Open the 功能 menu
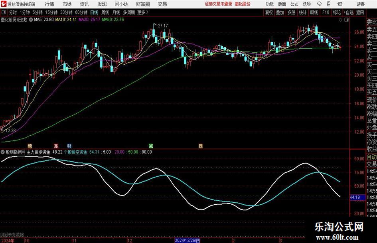Image resolution: width=377 pixels, height=243 pixels. (x=270, y=4)
